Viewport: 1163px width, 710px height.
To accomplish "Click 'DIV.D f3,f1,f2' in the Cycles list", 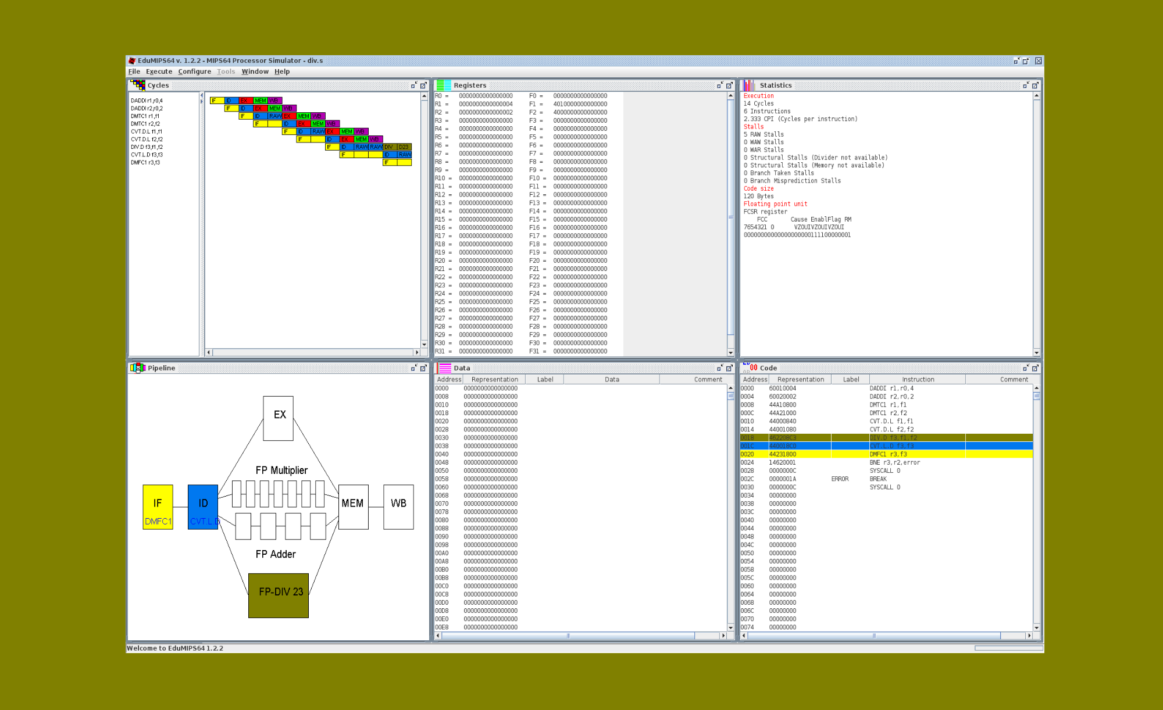I will [x=147, y=147].
